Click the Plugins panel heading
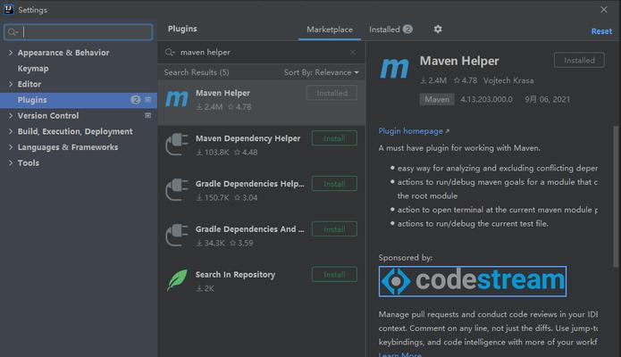The image size is (621, 357). (182, 29)
